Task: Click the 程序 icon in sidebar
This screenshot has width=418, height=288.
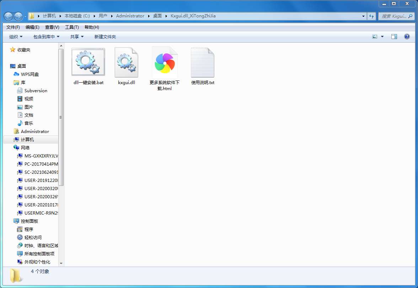Action: pos(20,229)
